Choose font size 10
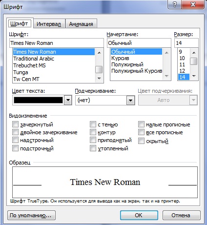Viewport: 207px width, 225px height. click(x=184, y=58)
